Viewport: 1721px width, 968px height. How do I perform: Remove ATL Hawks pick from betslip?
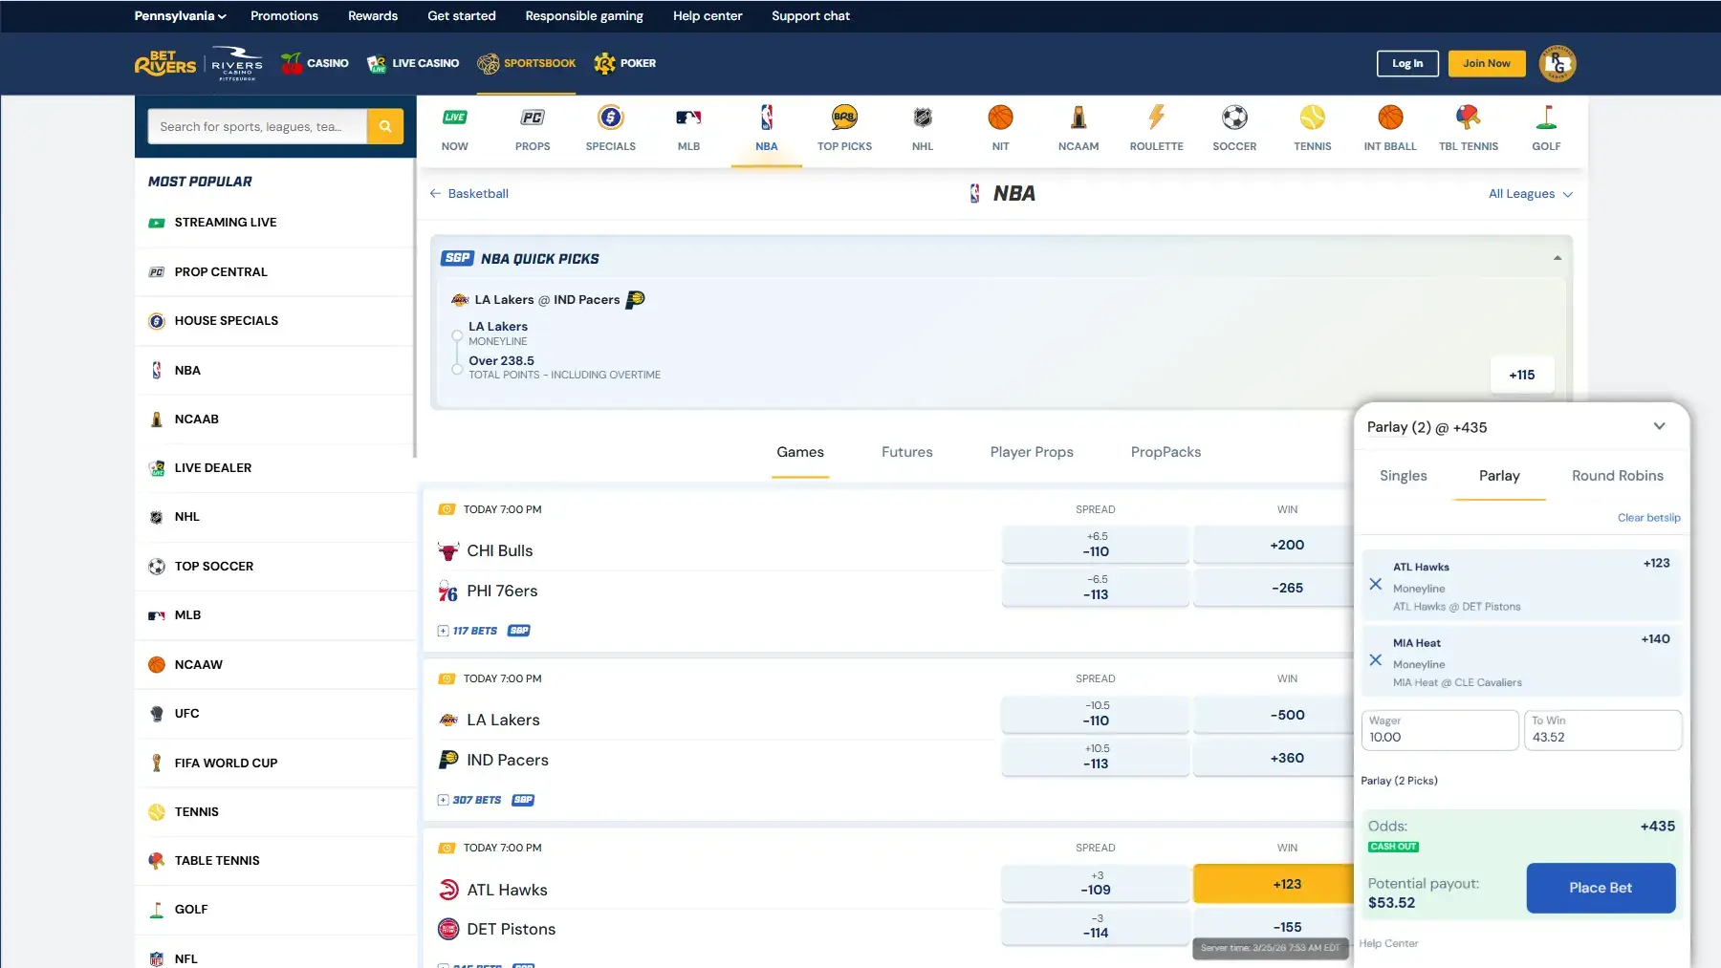tap(1375, 584)
